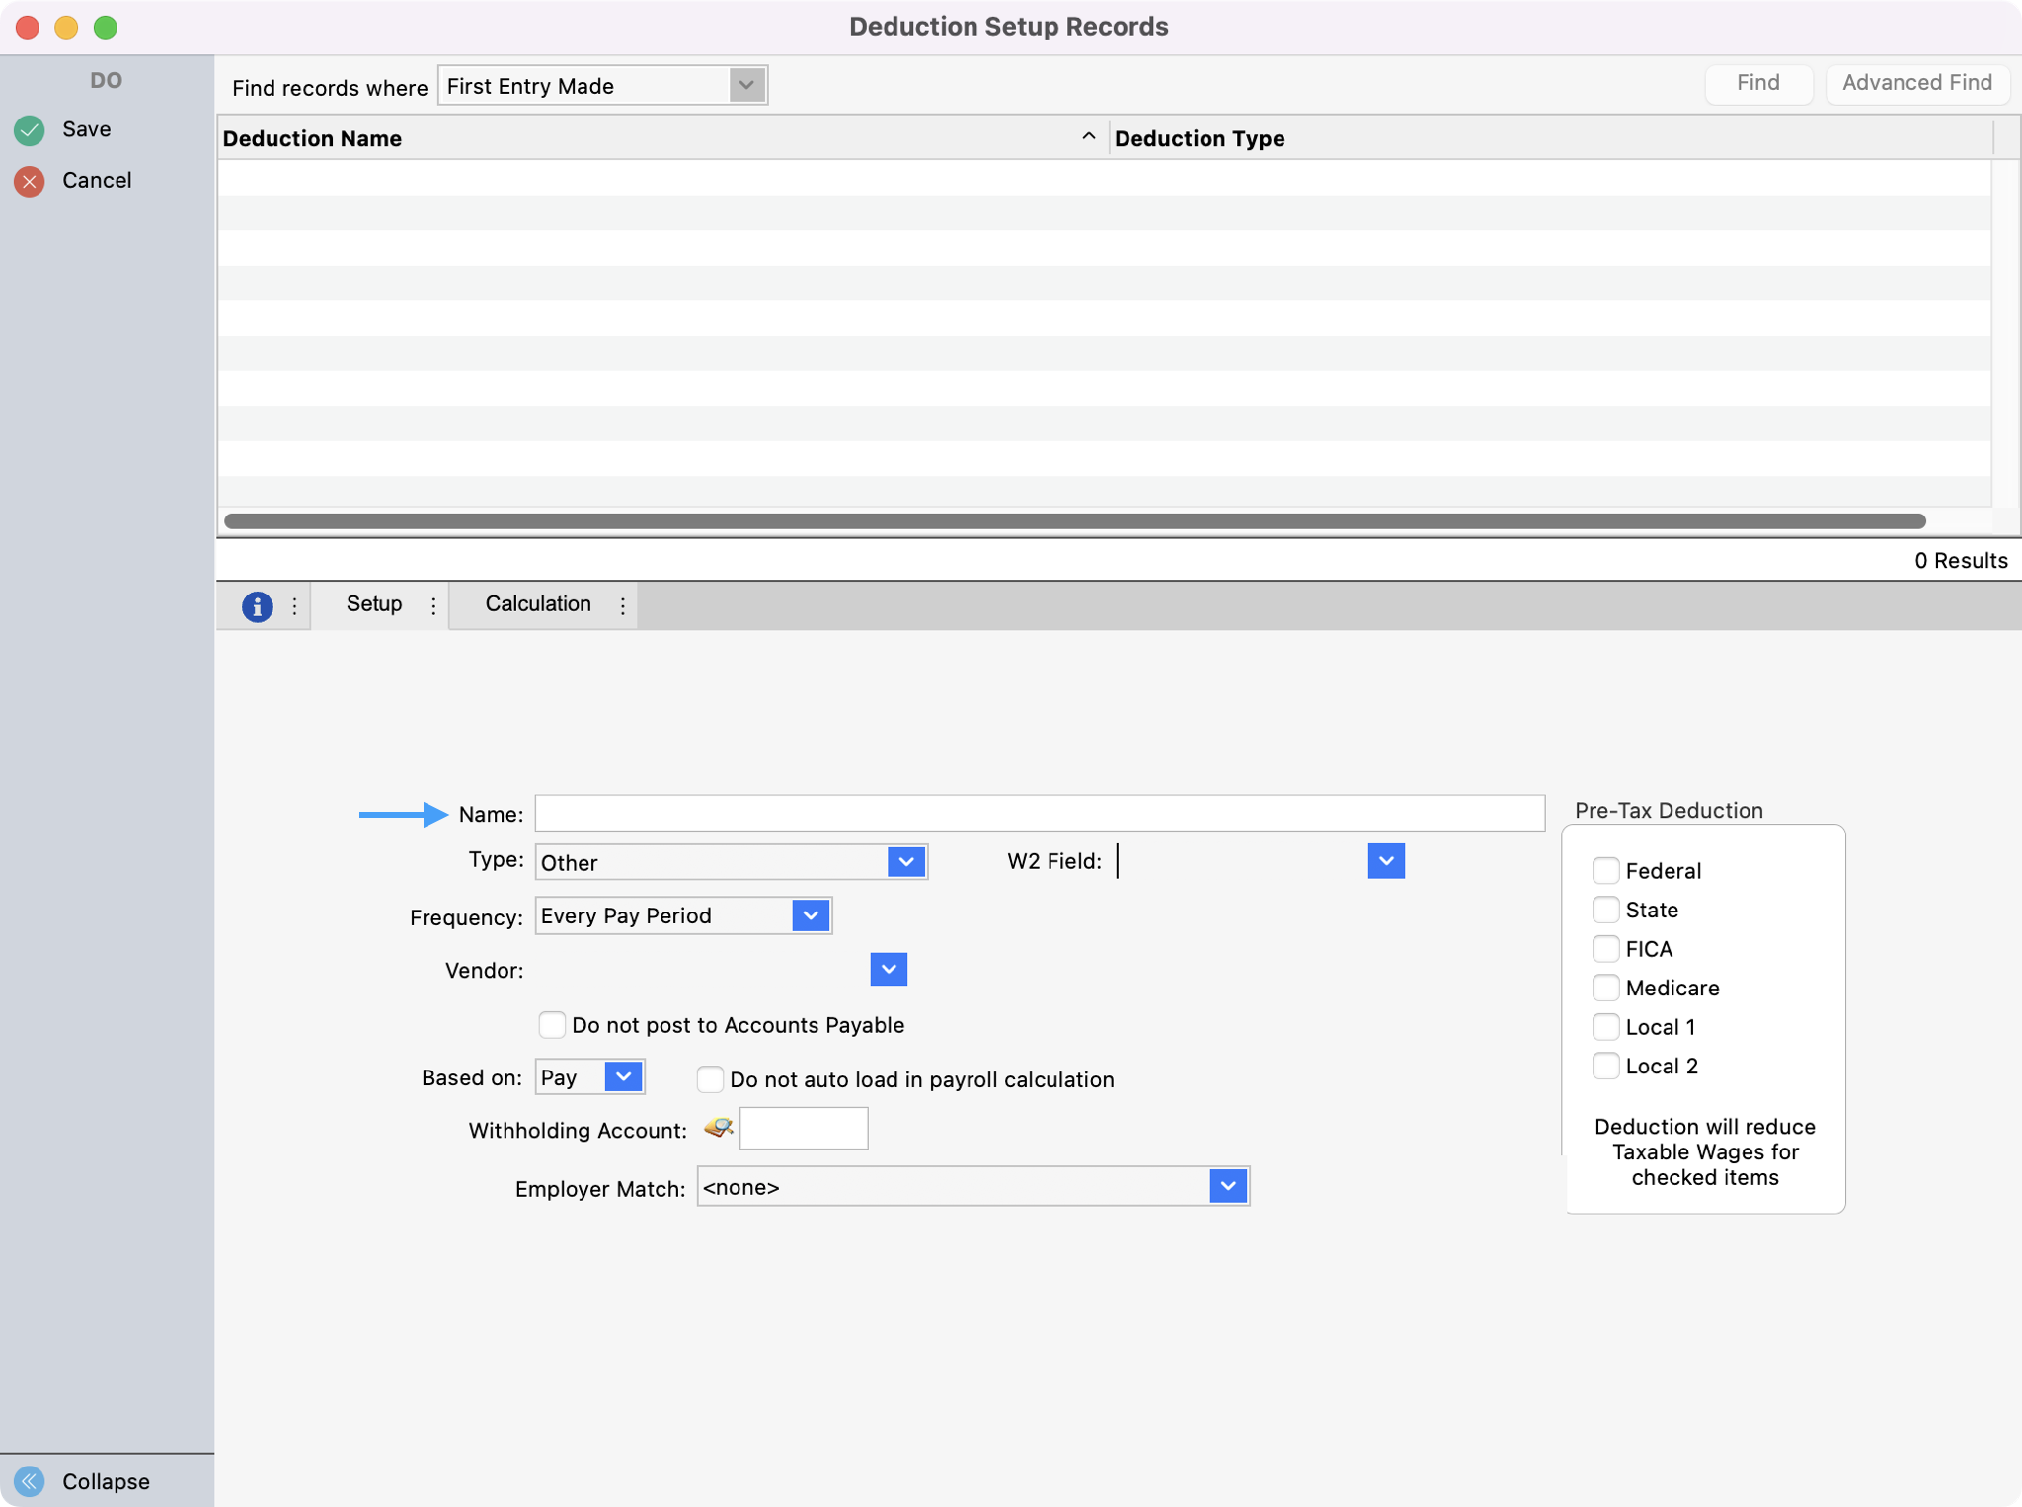Click the Withholding Account lookup icon

[718, 1128]
